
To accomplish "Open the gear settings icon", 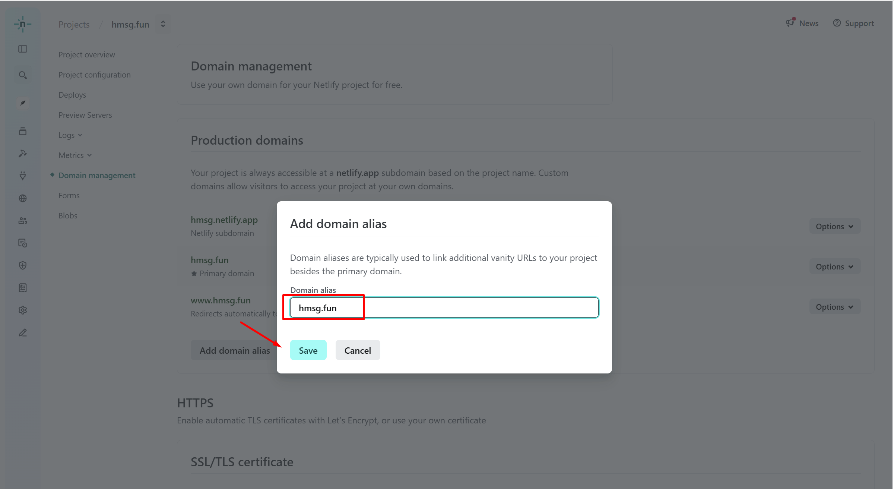I will click(23, 310).
